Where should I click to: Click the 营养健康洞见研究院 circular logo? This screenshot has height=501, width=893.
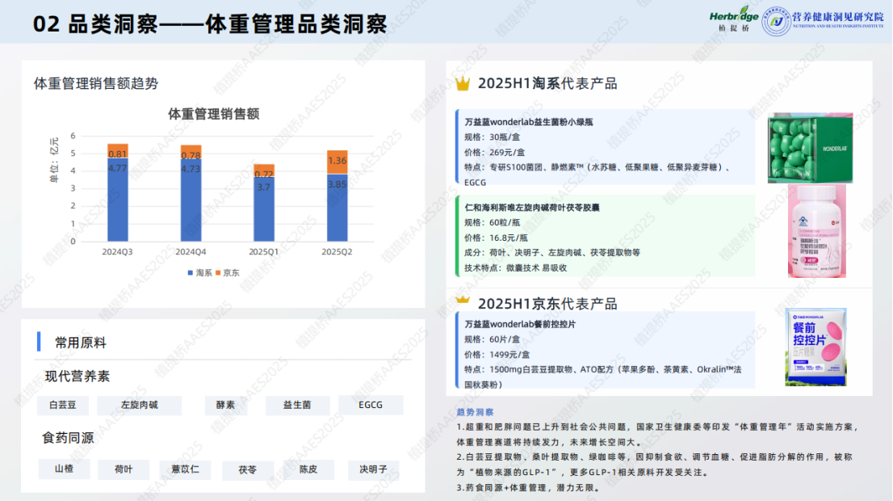[776, 23]
